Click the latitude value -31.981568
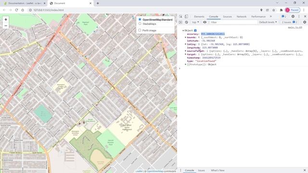Screen dimensions: 308x173 208,41
